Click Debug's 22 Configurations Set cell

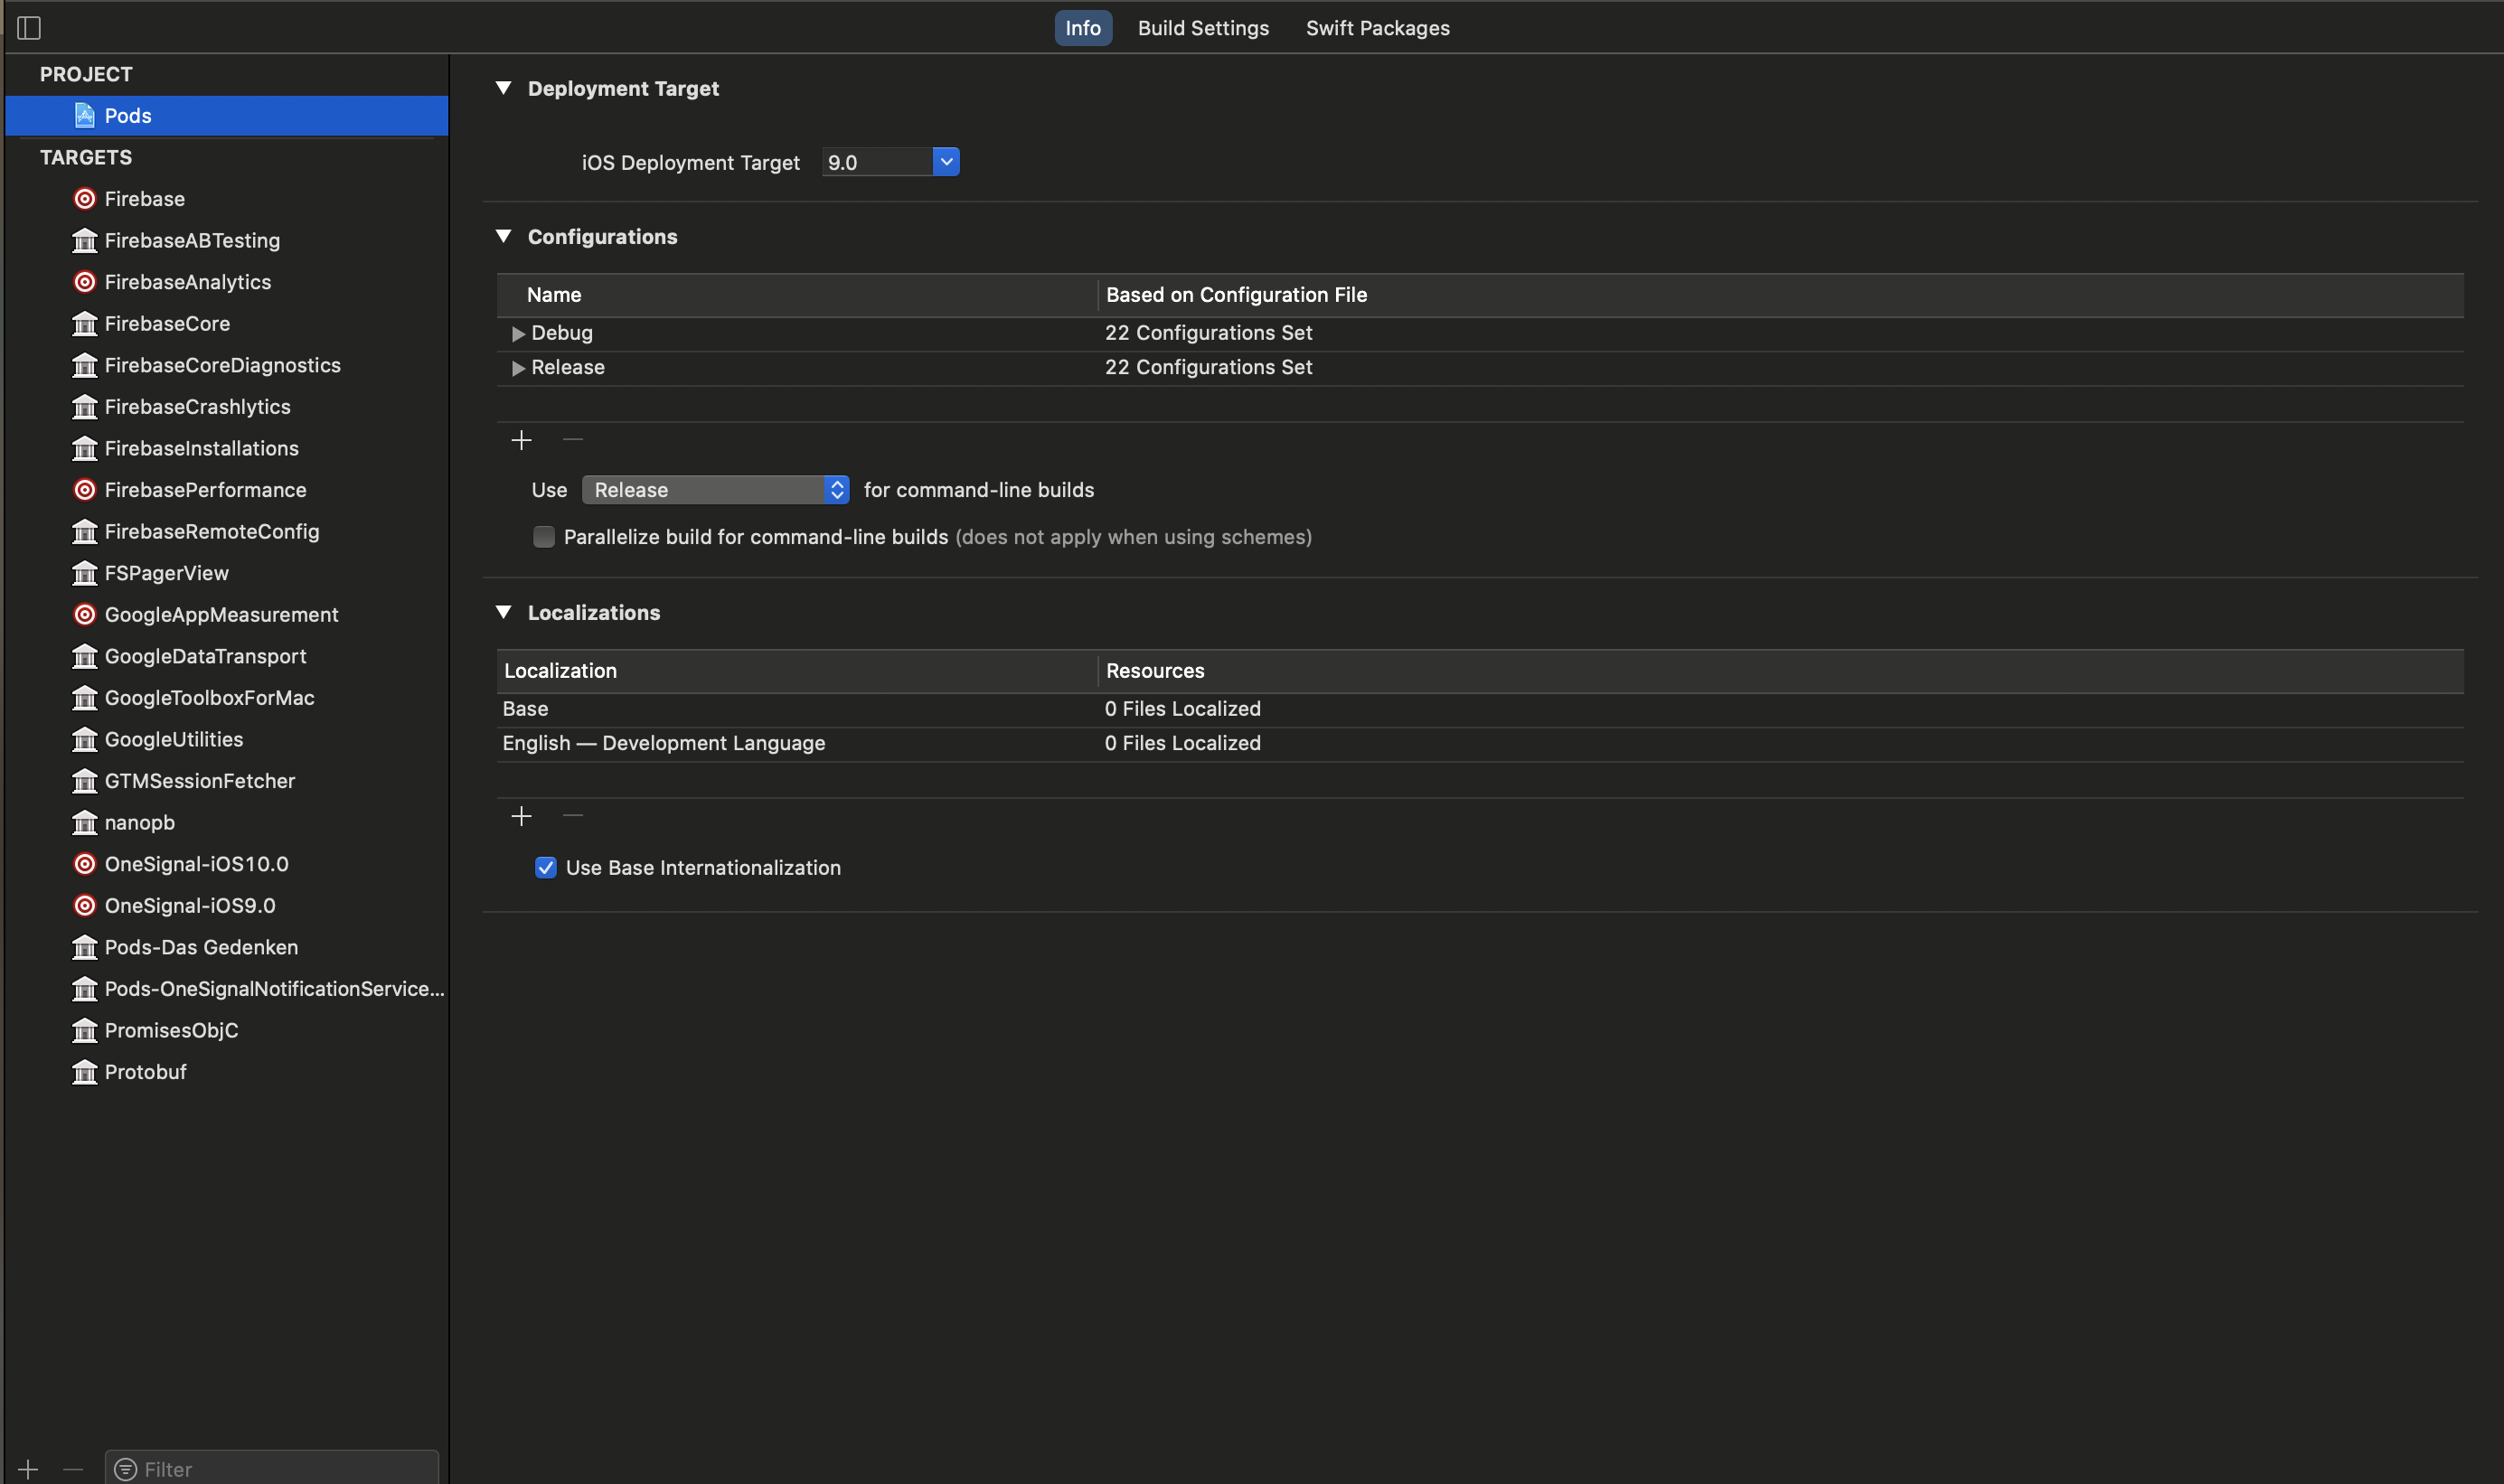click(x=1208, y=333)
